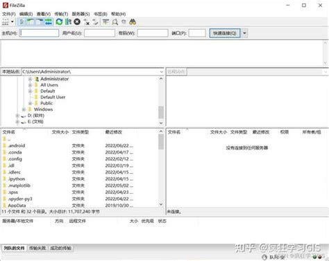The width and height of the screenshot is (329, 261).
Task: Toggle transfer queue display
Action: (49, 22)
